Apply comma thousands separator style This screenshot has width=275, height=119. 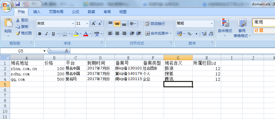click(196, 34)
